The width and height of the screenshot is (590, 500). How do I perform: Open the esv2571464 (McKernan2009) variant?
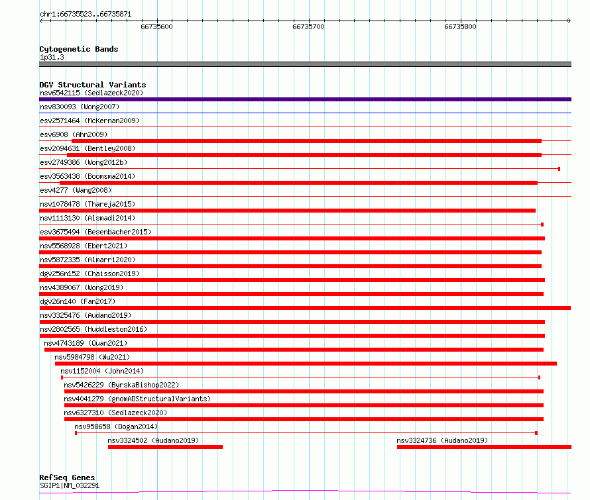pyautogui.click(x=89, y=121)
